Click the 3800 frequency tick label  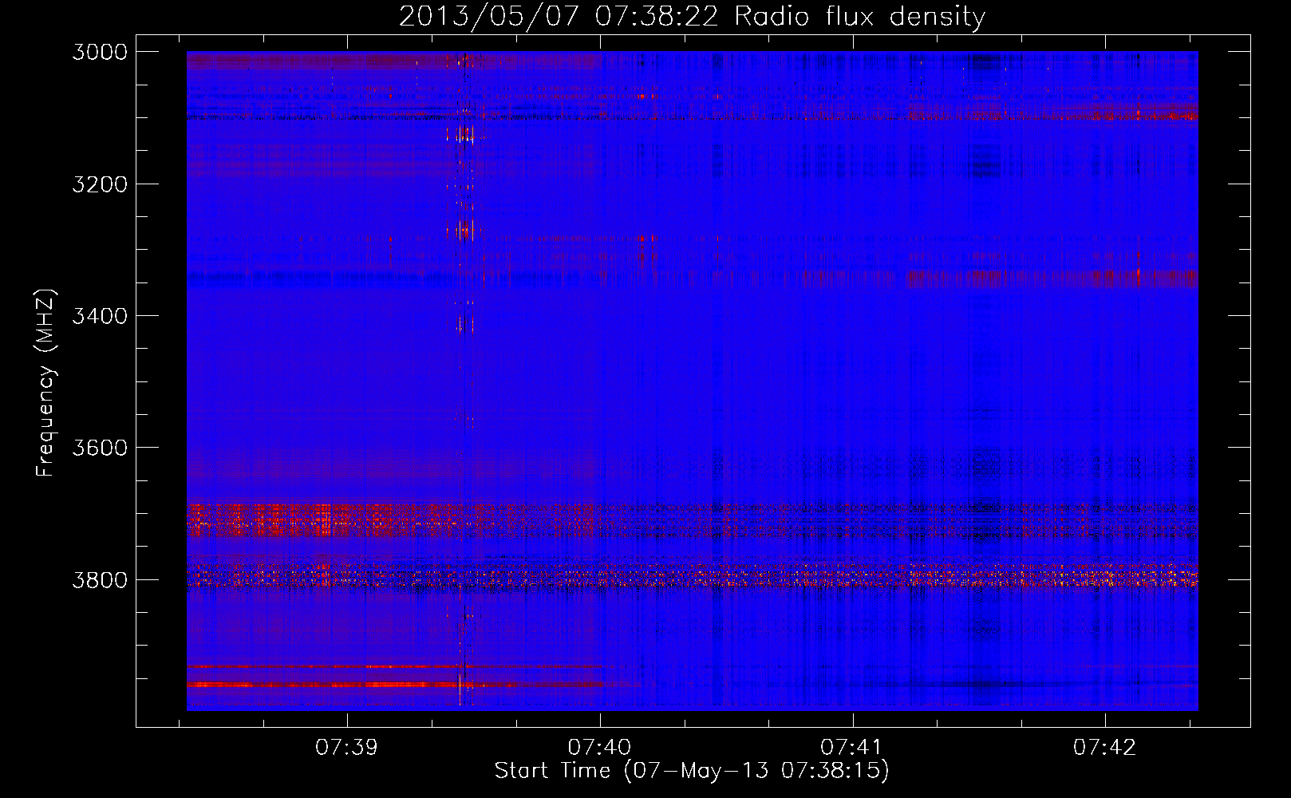100,579
